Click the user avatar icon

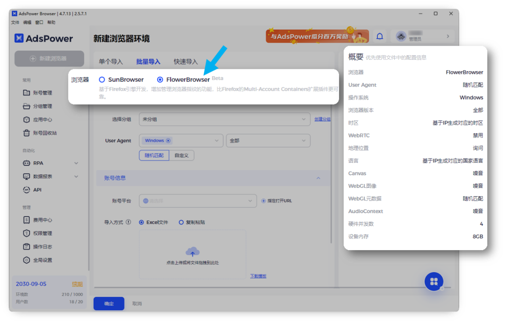click(x=401, y=36)
